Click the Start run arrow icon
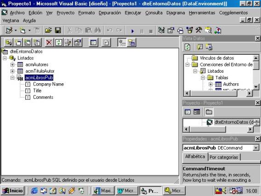Image resolution: width=261 pixels, height=196 pixels. [132, 31]
